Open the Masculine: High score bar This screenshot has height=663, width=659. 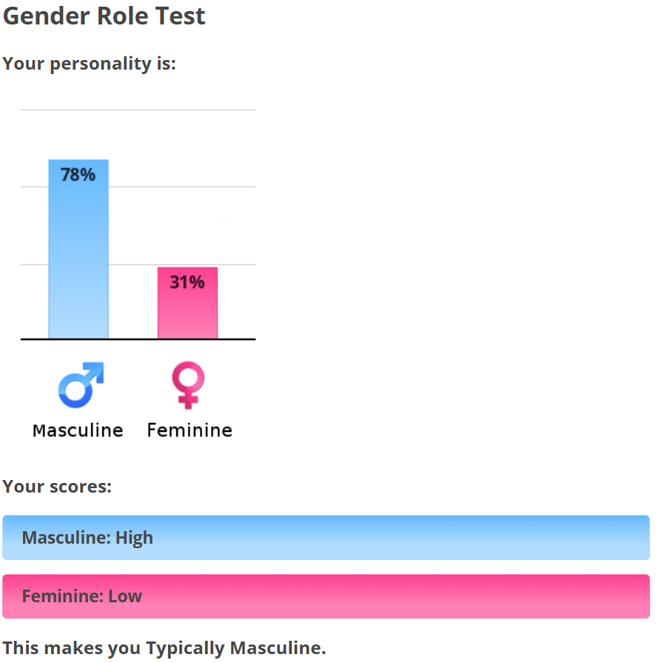[326, 537]
